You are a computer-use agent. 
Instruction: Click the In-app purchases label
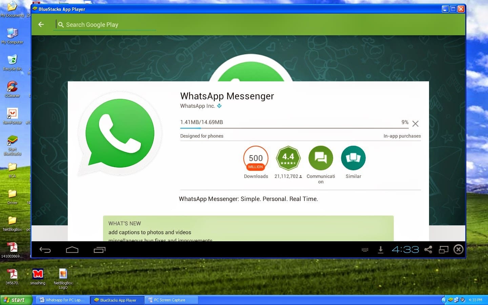tap(402, 136)
